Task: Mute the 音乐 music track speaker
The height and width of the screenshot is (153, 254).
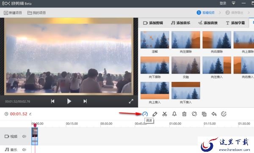Action: point(24,150)
